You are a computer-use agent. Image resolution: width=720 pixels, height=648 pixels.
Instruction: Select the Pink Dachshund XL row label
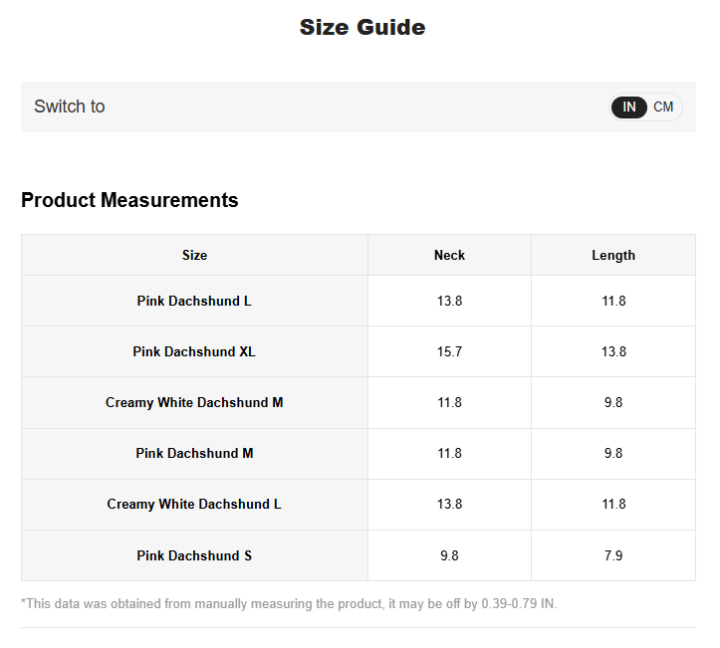coord(194,351)
